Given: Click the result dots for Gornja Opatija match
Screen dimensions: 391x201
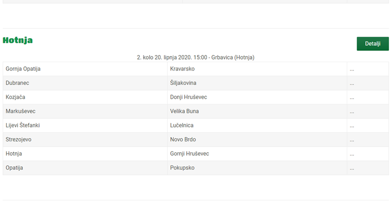Looking at the screenshot, I should [x=352, y=70].
